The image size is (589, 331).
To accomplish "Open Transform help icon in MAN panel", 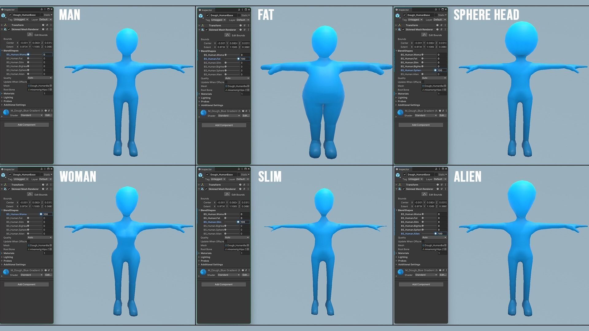I will pyautogui.click(x=43, y=25).
